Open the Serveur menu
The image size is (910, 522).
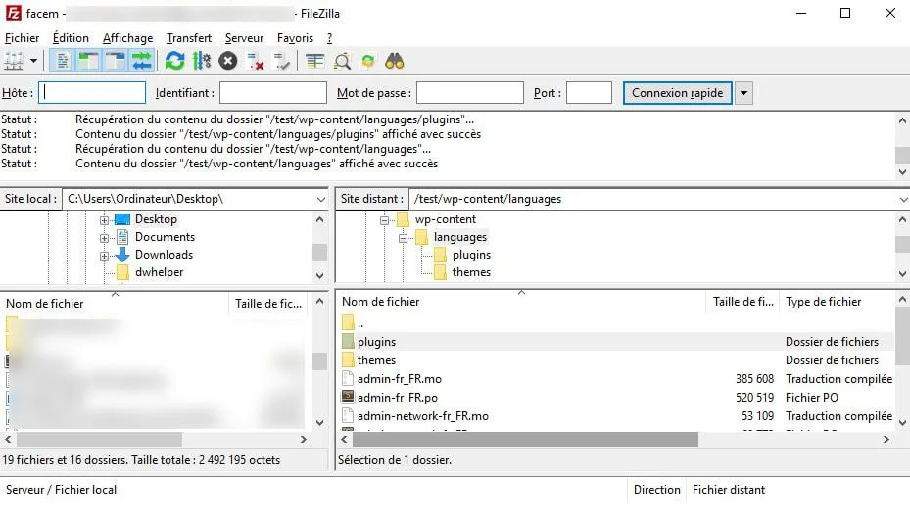(x=244, y=38)
